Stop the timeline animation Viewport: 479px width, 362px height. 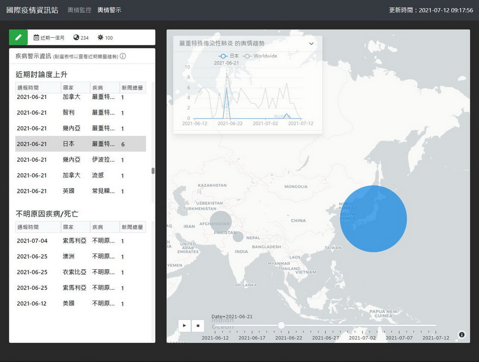coord(198,325)
